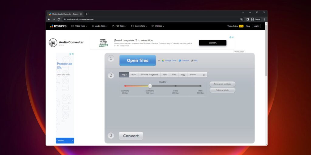Click the Google Drive icon
311x155 pixels.
pos(163,61)
